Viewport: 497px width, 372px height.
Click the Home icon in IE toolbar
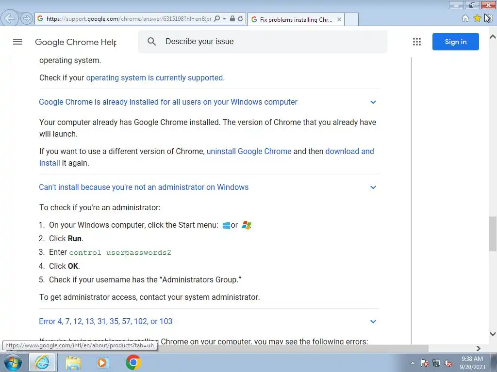(465, 18)
